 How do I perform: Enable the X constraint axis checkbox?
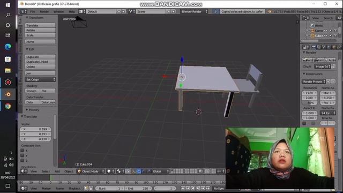[22, 150]
